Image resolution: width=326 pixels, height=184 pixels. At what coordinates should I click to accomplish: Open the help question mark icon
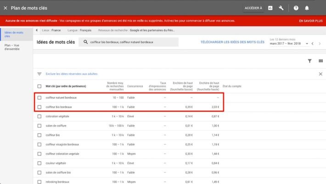point(296,8)
